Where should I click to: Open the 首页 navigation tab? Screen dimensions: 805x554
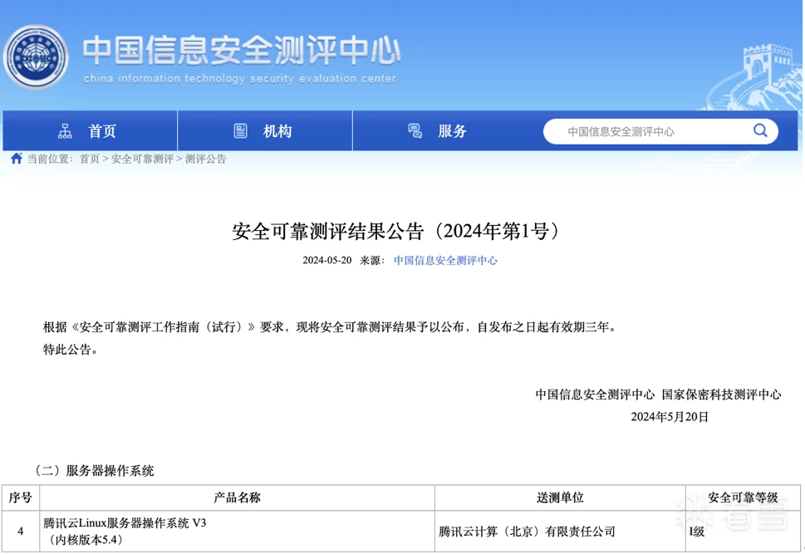(91, 130)
